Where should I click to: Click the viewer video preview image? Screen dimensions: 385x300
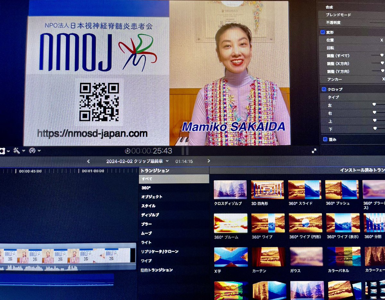[157, 73]
